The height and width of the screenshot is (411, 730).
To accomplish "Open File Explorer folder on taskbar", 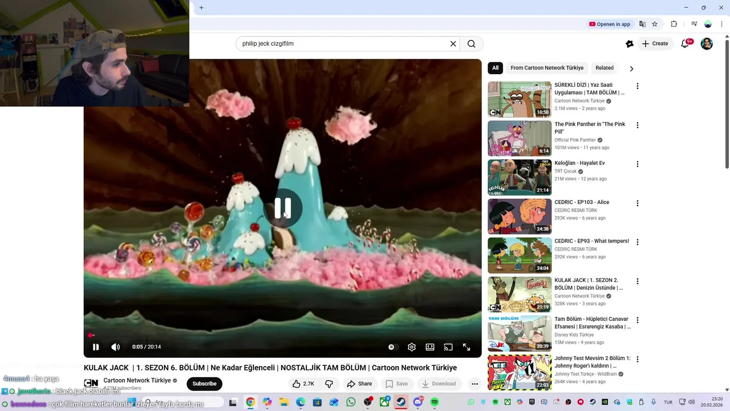I will [284, 402].
